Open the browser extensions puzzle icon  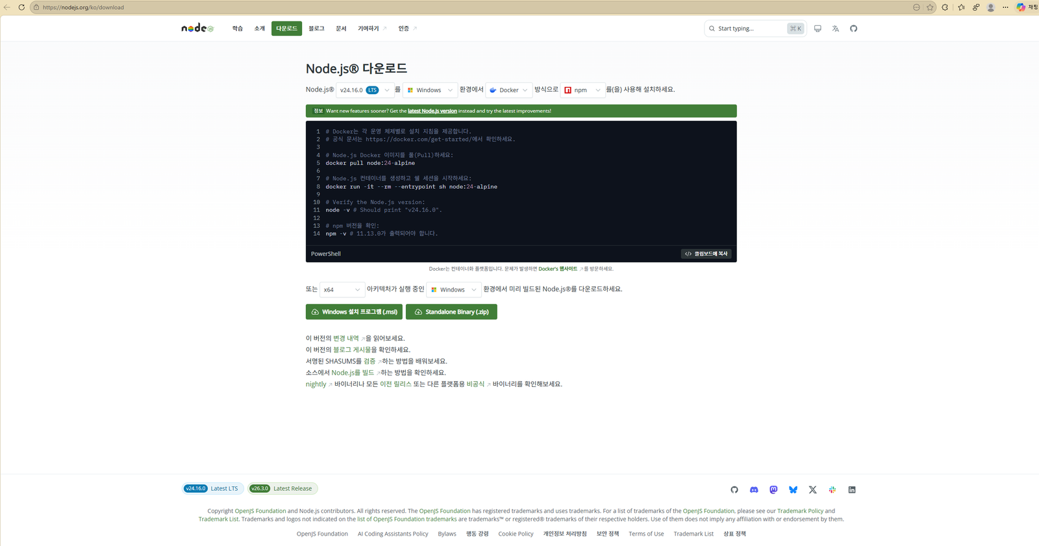click(x=945, y=7)
